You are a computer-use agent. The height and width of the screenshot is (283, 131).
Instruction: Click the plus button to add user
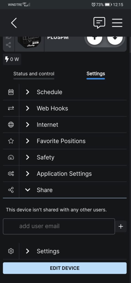[x=121, y=226]
